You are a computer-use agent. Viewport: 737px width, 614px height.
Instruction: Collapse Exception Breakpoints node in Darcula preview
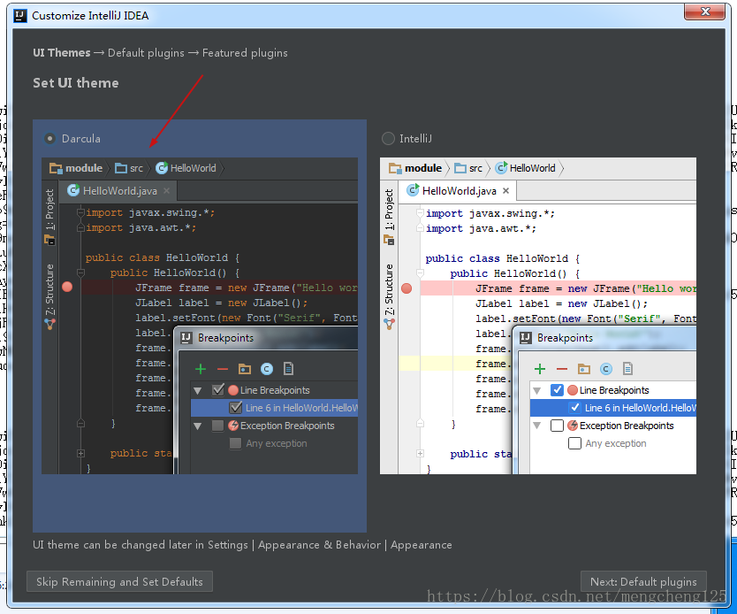coord(198,426)
